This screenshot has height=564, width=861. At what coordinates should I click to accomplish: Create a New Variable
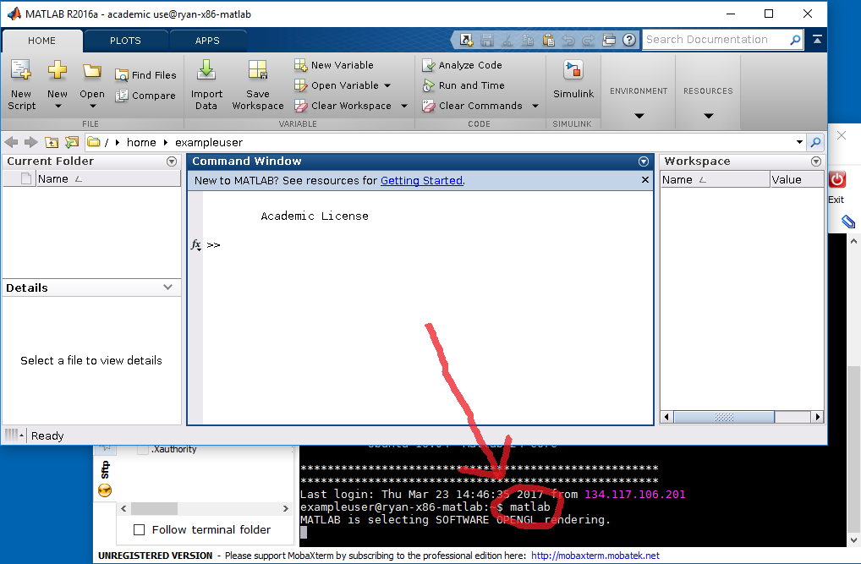(x=334, y=65)
